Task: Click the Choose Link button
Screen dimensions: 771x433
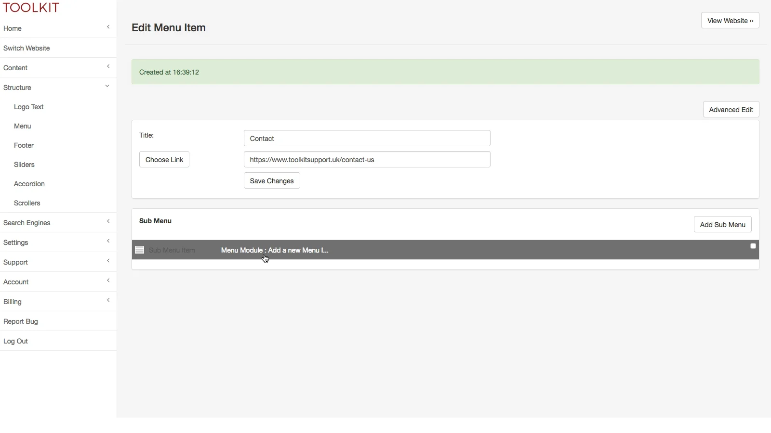Action: click(164, 160)
